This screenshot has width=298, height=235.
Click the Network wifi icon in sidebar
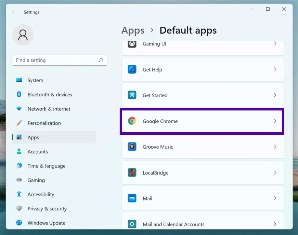pos(19,109)
